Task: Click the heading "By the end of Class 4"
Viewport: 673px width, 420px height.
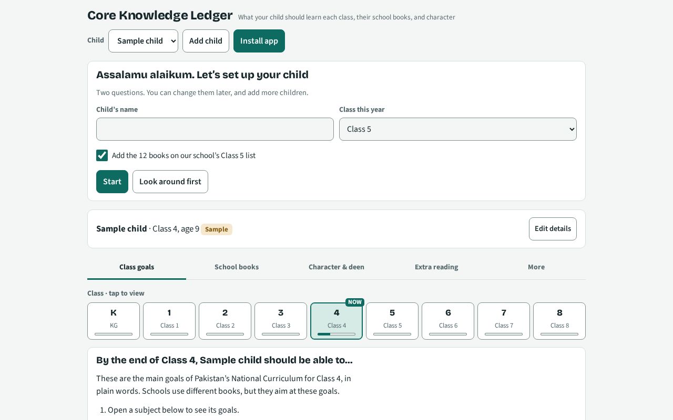Action: pos(225,360)
